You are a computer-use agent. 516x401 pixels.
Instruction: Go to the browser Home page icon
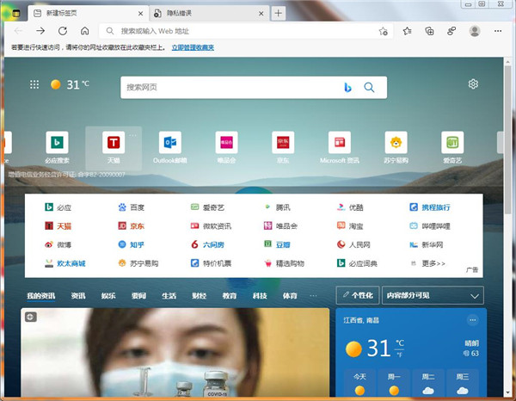coord(84,31)
